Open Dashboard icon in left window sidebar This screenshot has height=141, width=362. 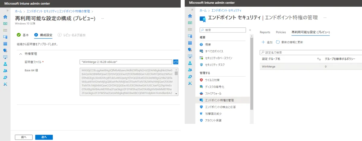pyautogui.click(x=5, y=23)
